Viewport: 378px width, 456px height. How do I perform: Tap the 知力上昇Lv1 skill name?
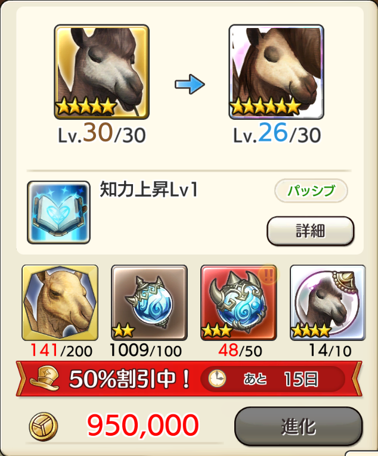149,190
